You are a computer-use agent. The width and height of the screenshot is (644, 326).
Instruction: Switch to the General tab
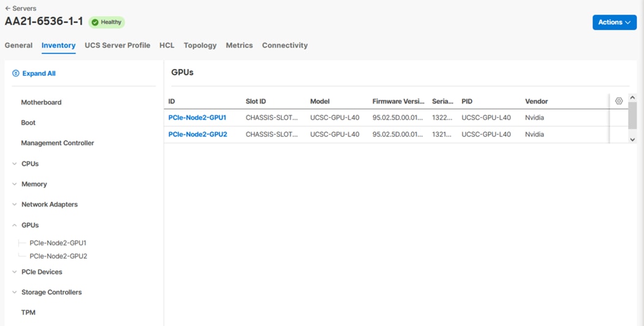pyautogui.click(x=18, y=45)
